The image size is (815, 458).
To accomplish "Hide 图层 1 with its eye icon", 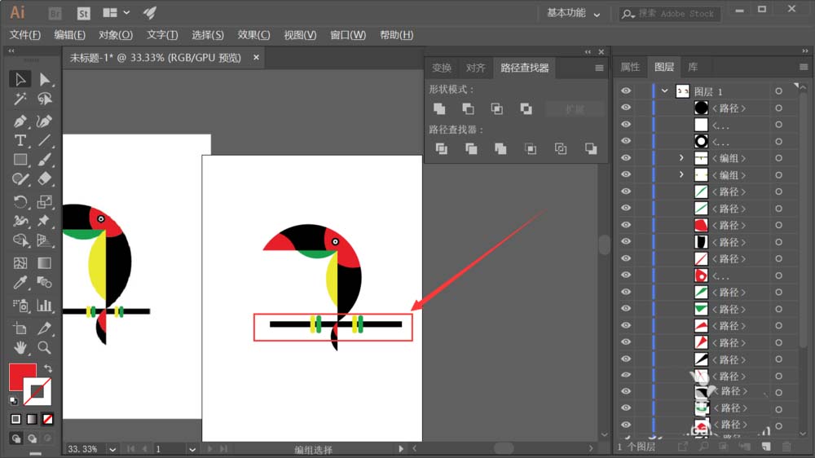I will coord(626,91).
